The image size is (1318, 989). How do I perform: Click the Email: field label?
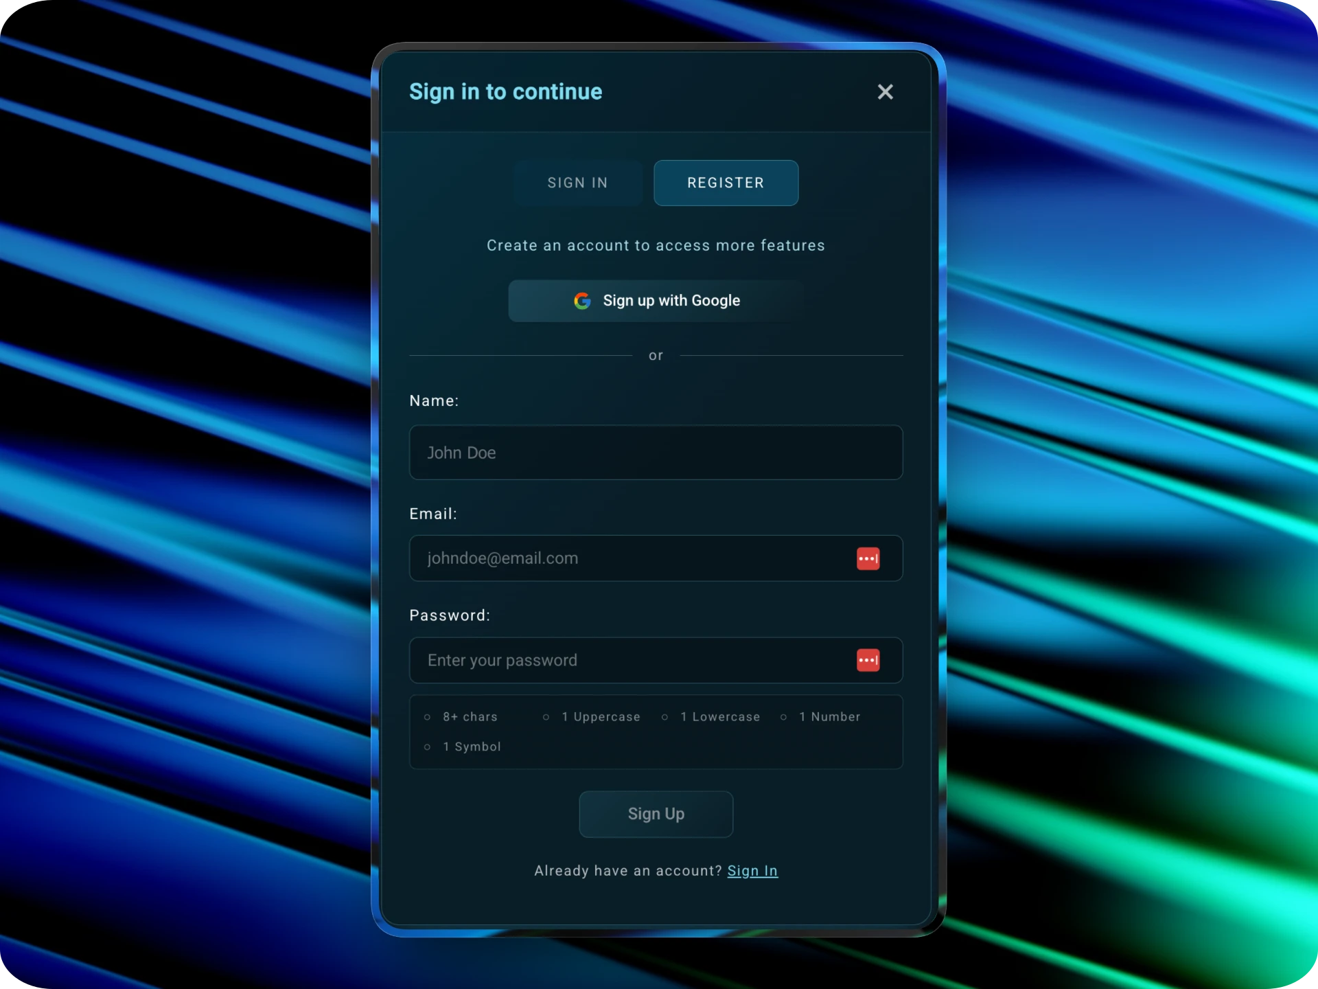tap(433, 514)
